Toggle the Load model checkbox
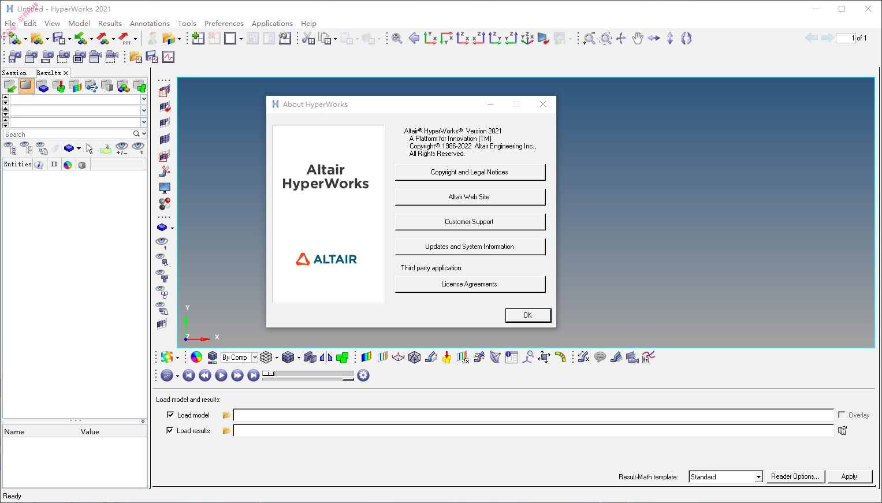Screen dimensions: 882x503 [x=170, y=415]
